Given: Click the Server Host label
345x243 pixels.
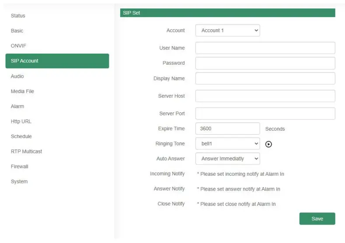Looking at the screenshot, I should 171,96.
